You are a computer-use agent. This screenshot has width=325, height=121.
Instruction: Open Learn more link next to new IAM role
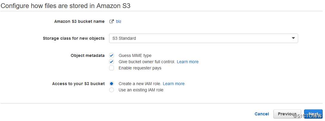tap(174, 84)
